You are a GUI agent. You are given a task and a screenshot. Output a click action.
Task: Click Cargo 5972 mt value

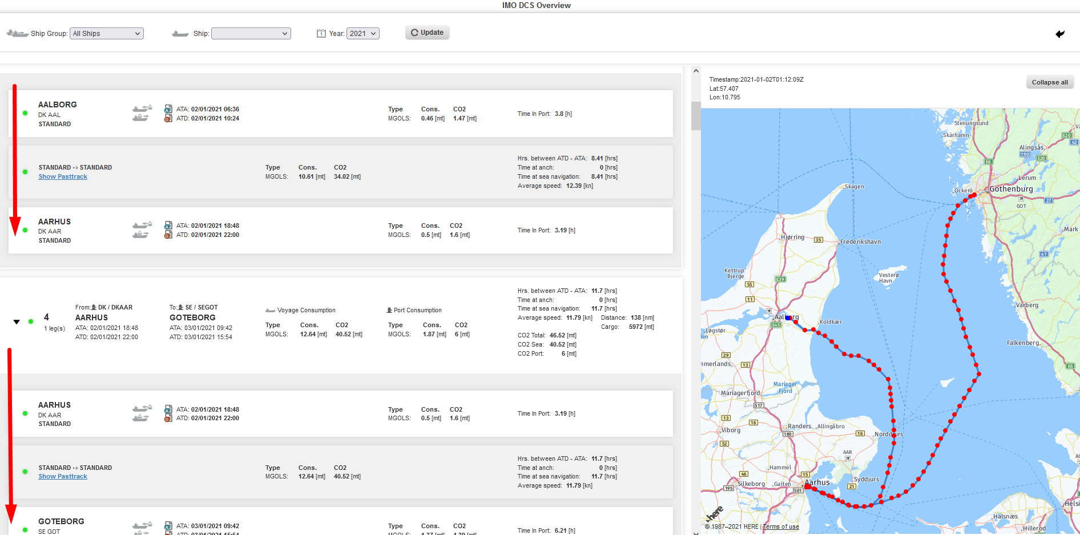[642, 327]
